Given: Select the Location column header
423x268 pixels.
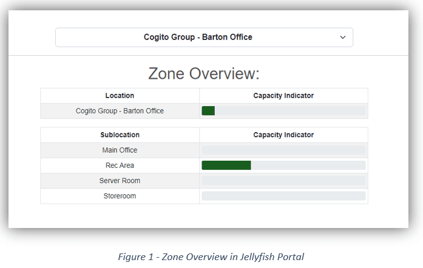Looking at the screenshot, I should pyautogui.click(x=120, y=96).
